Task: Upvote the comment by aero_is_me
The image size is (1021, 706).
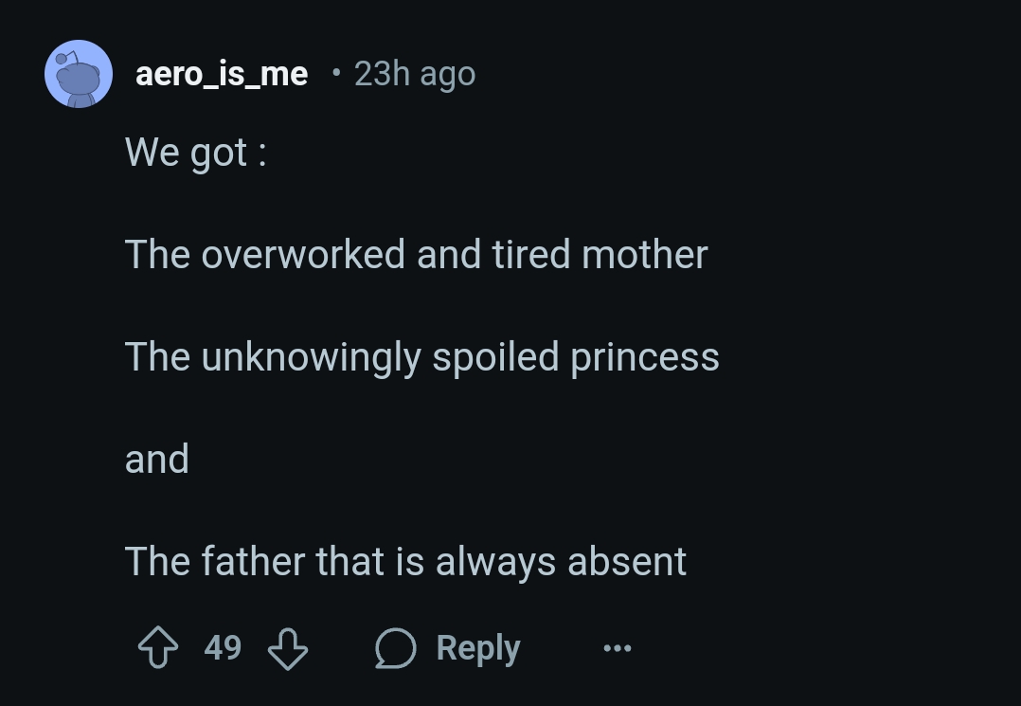Action: [158, 647]
